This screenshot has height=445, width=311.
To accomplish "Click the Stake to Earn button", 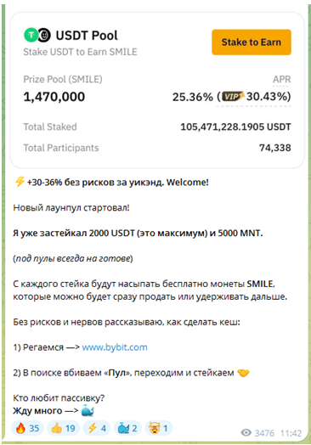I will coord(252,42).
